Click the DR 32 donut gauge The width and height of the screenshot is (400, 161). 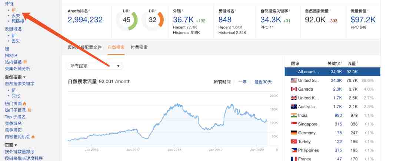(x=153, y=20)
